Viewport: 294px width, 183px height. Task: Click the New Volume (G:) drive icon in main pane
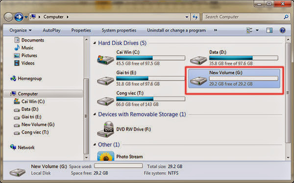[x=198, y=81]
